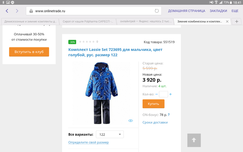Image resolution: width=243 pixels, height=152 pixels.
Task: Increase quantity with the plus button
Action: (x=170, y=94)
